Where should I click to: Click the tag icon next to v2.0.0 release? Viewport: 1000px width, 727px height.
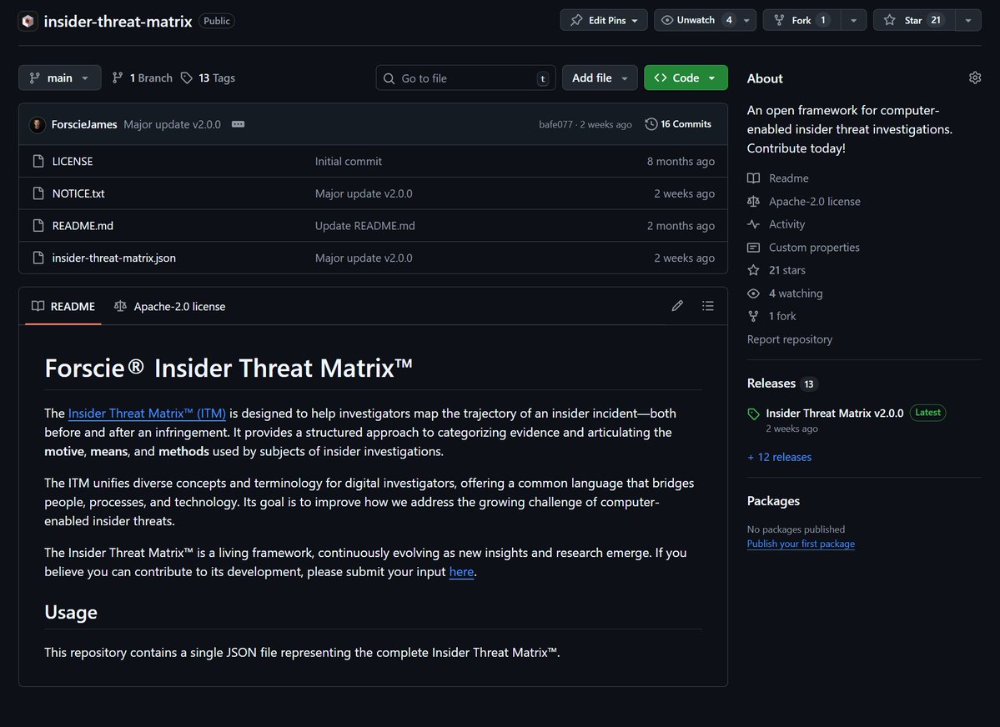[753, 413]
